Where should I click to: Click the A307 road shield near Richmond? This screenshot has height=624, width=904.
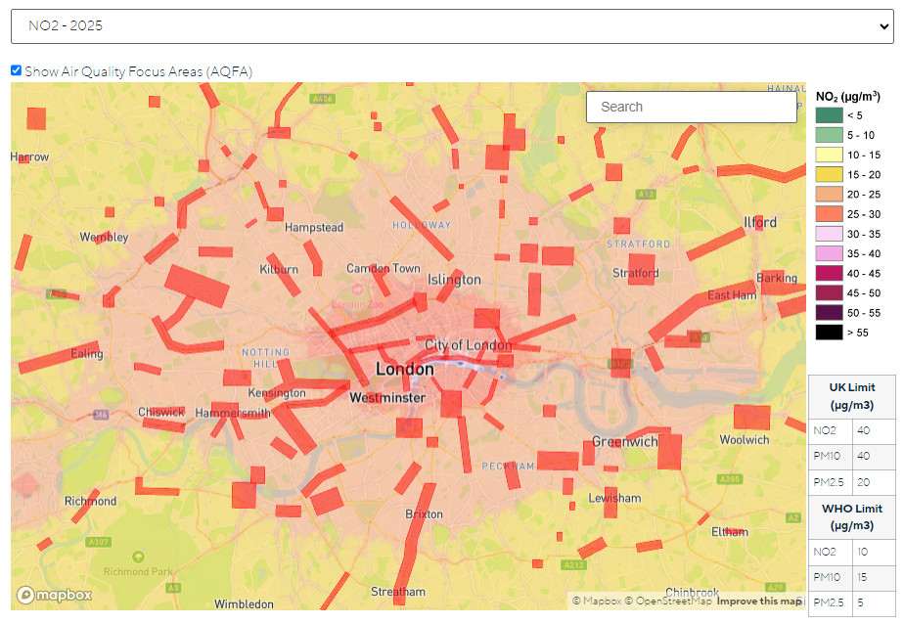[98, 542]
